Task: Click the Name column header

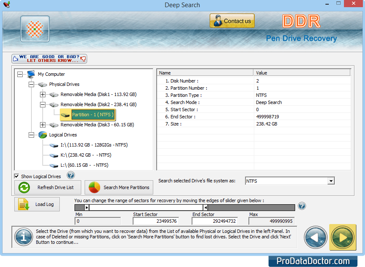Action: click(x=205, y=73)
